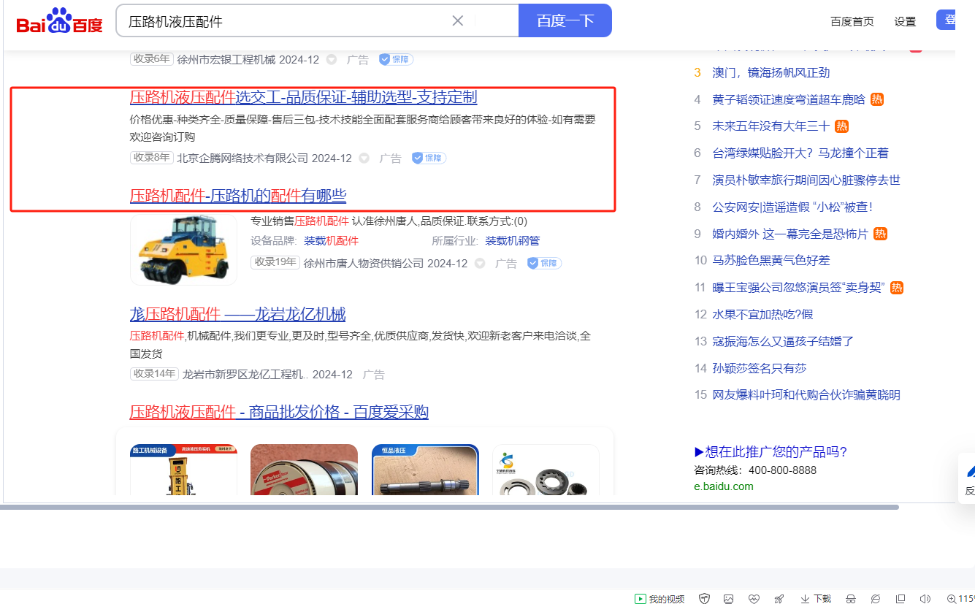Click the zoom magnifier showing 115%

click(961, 599)
